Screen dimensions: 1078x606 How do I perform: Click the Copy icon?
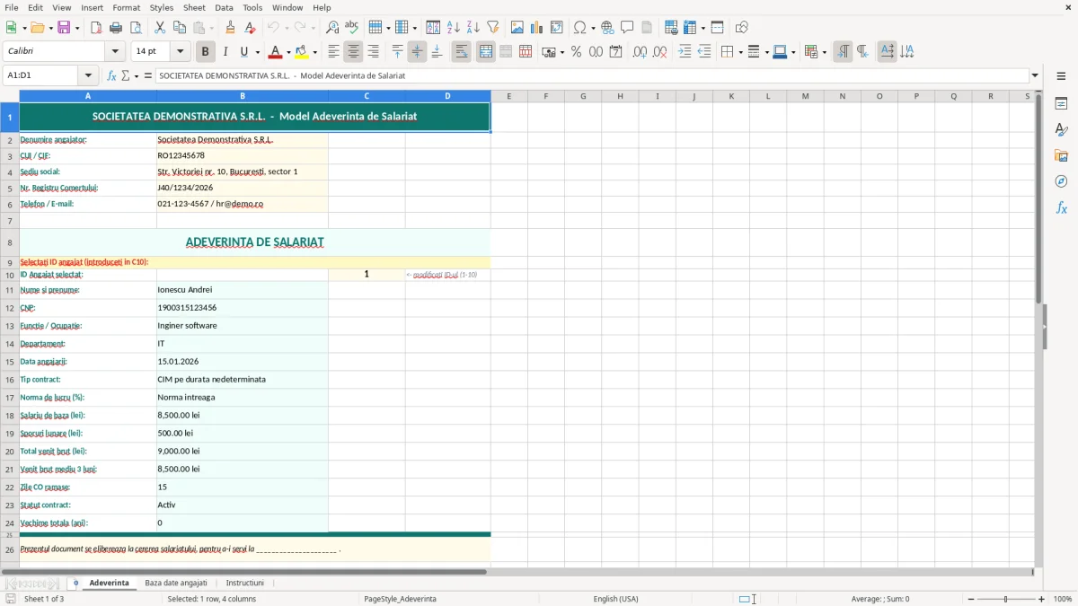tap(180, 28)
